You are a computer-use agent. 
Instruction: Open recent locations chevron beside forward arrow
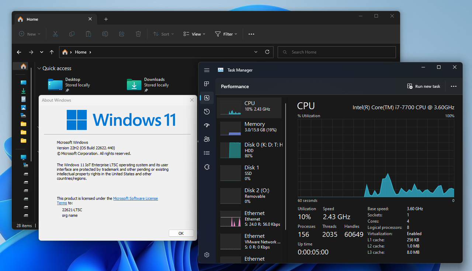42,52
